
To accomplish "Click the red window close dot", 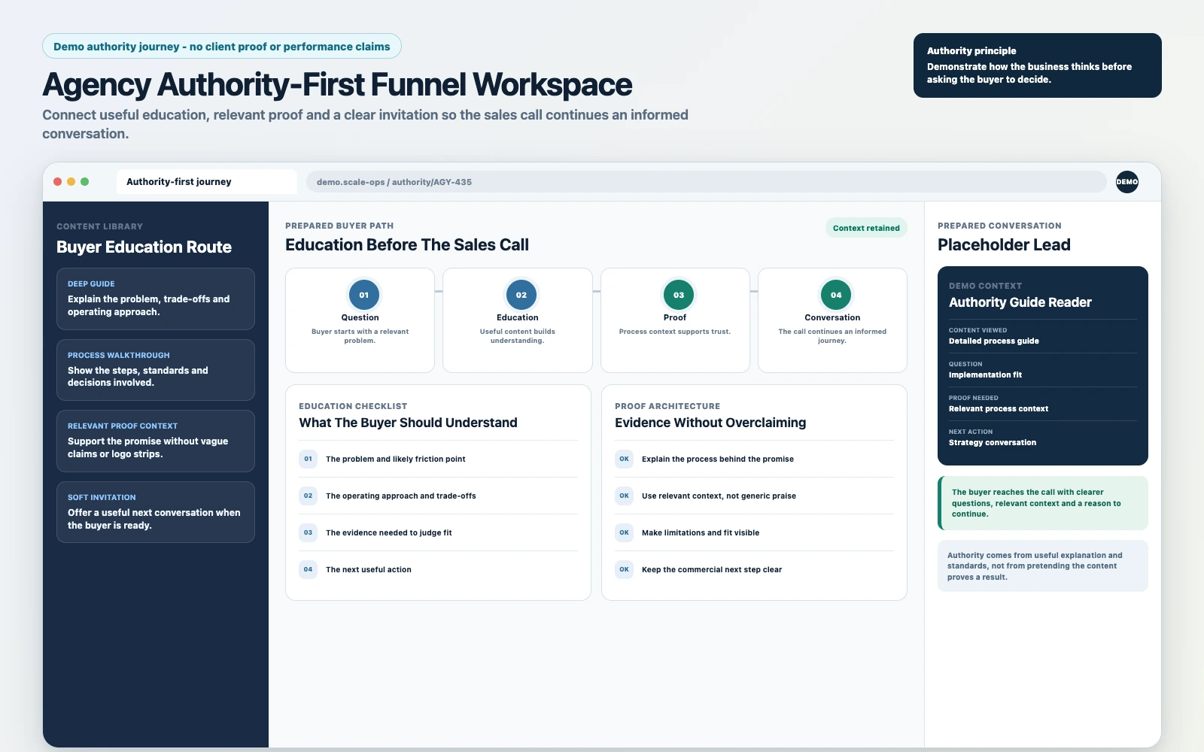I will click(58, 182).
